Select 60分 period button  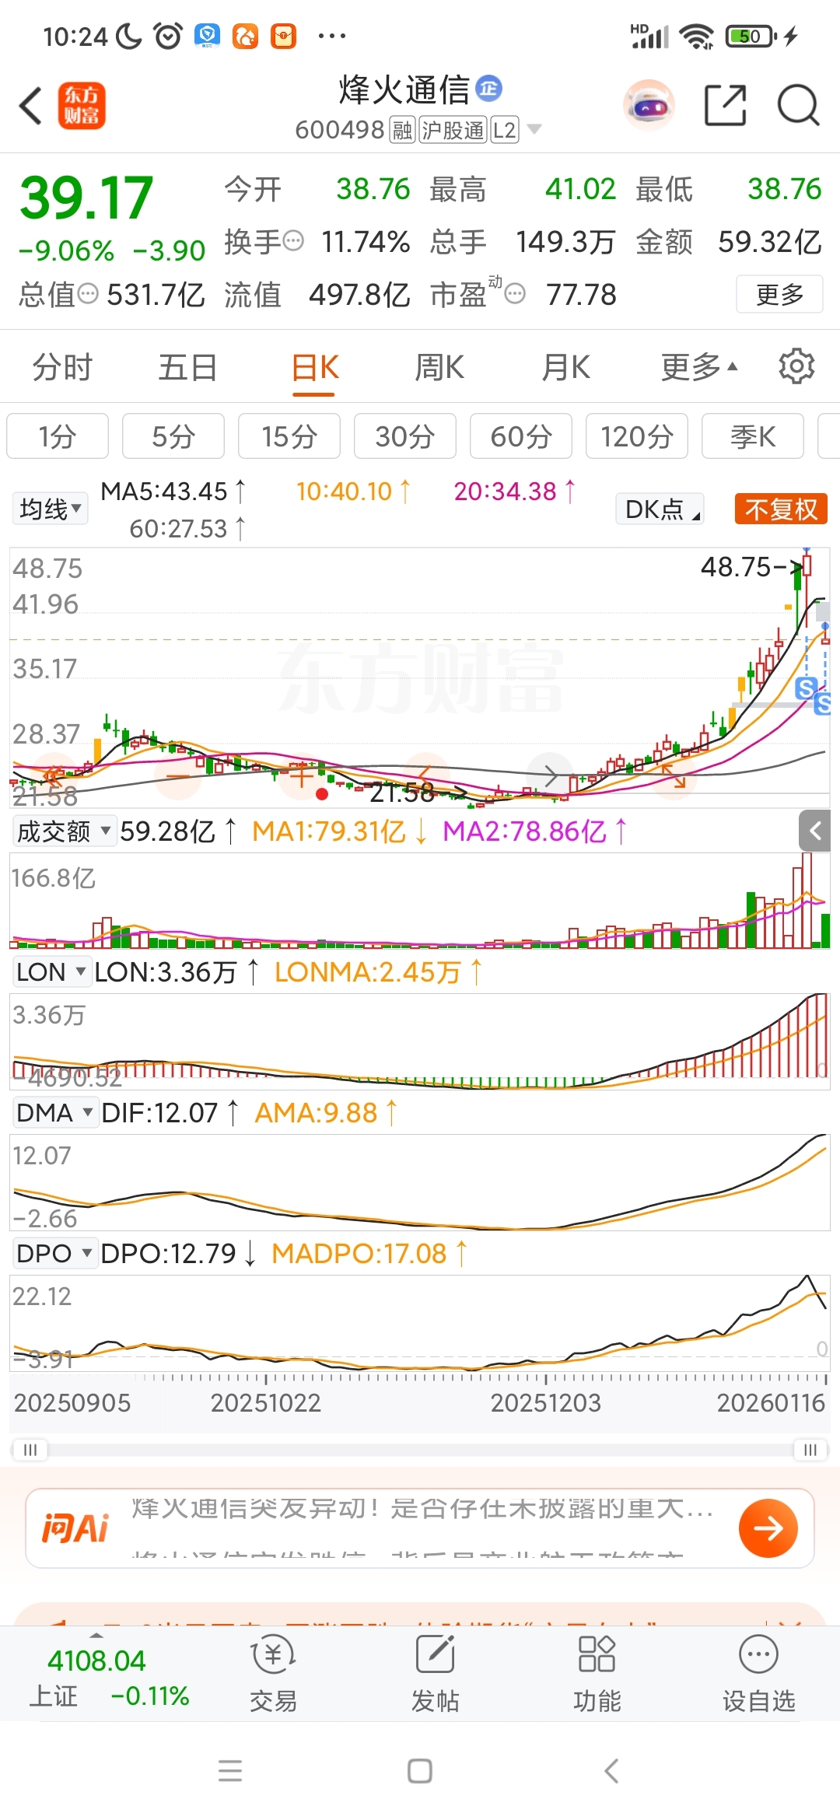point(521,436)
